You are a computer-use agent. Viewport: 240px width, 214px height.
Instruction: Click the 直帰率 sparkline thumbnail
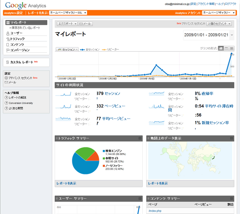[156, 94]
